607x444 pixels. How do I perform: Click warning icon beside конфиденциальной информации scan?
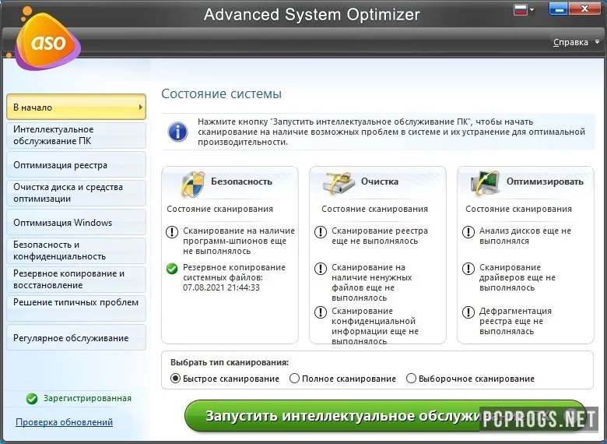coord(321,312)
